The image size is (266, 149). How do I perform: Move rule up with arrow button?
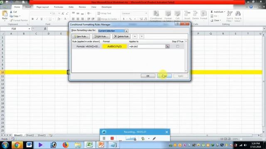[135, 36]
